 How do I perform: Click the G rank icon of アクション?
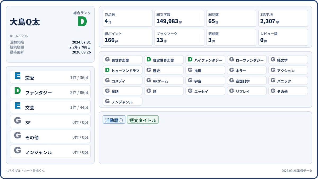coord(273,70)
